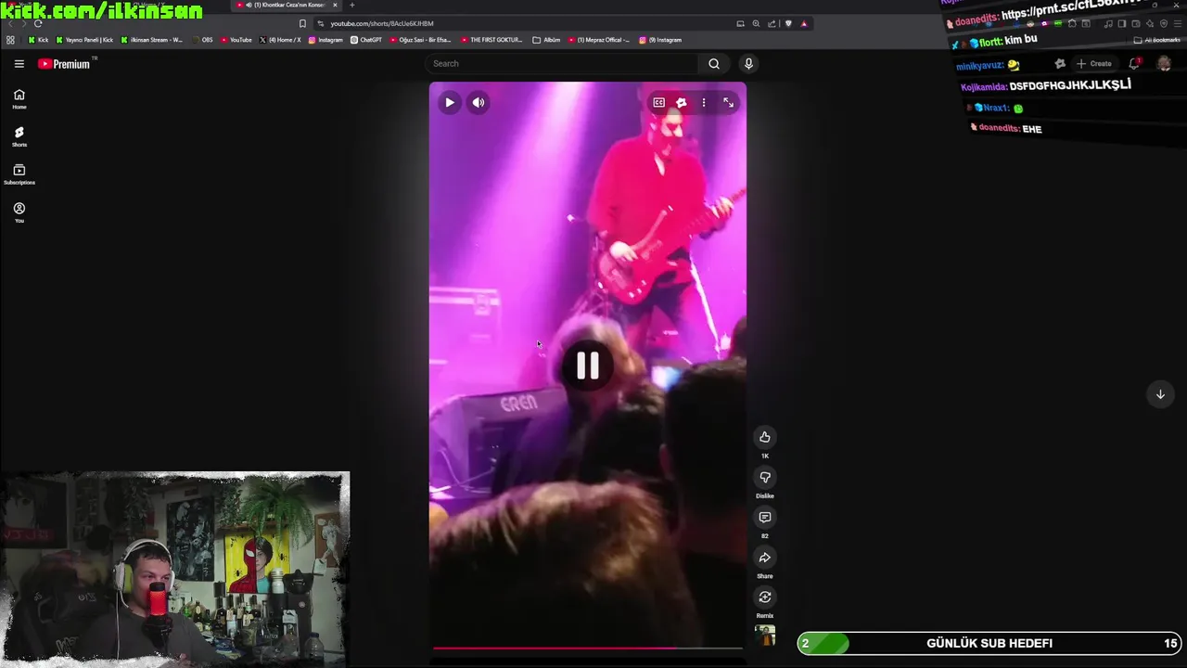The height and width of the screenshot is (668, 1187).
Task: Open the playlist sparkle icon beside Create
Action: tap(1060, 63)
